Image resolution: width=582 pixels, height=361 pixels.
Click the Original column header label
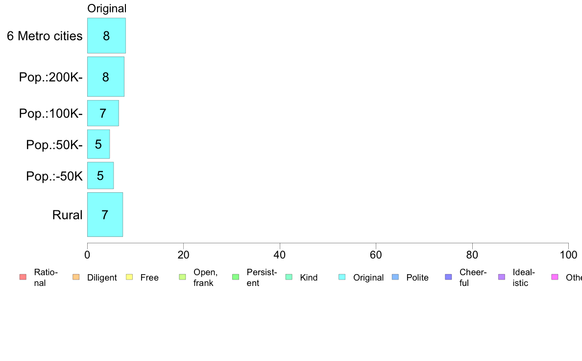107,8
